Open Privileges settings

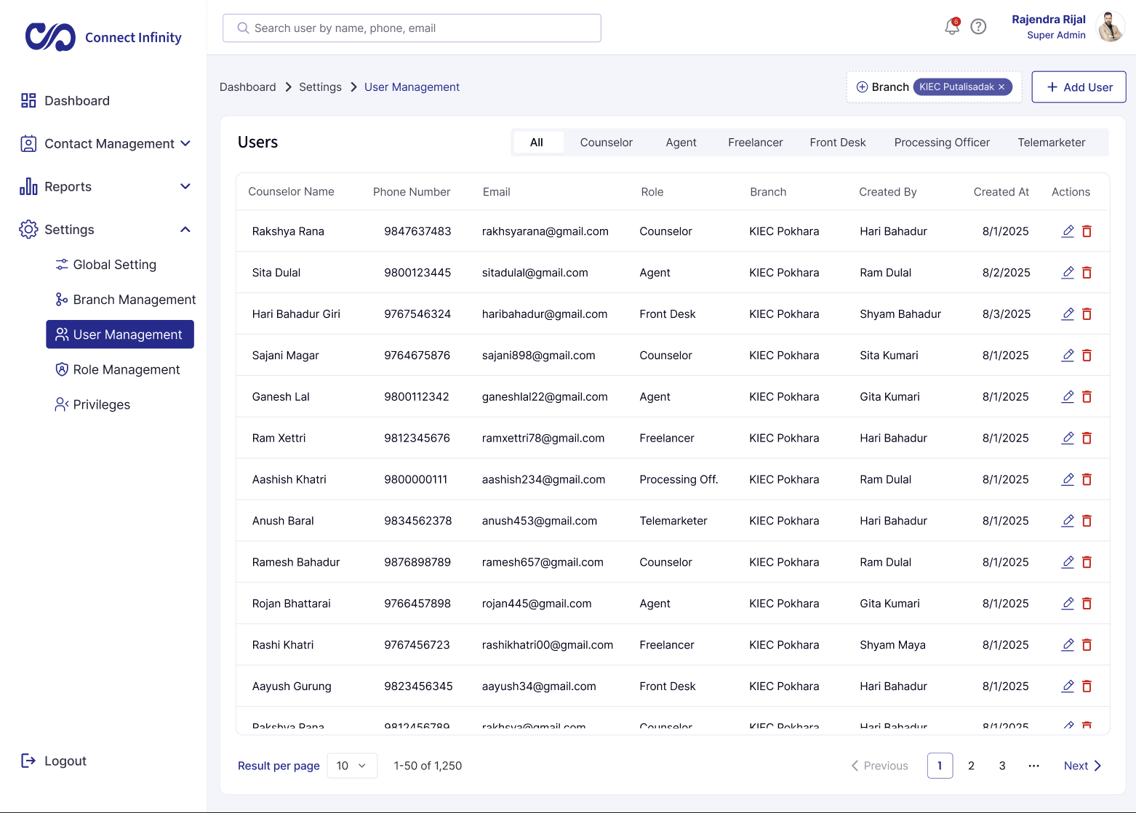[x=93, y=404]
